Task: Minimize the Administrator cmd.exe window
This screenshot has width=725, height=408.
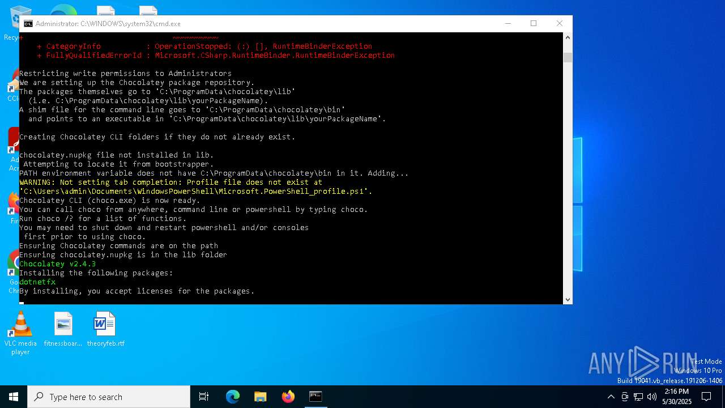Action: [507, 23]
